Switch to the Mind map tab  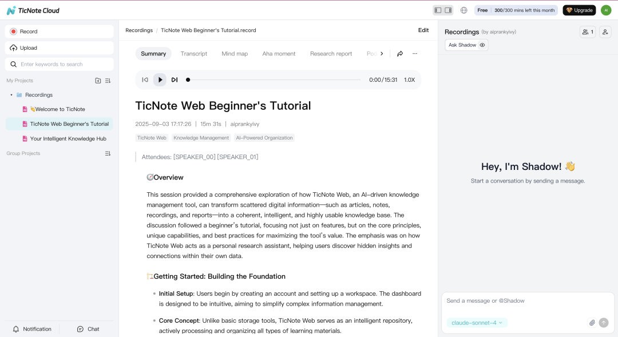(x=235, y=54)
